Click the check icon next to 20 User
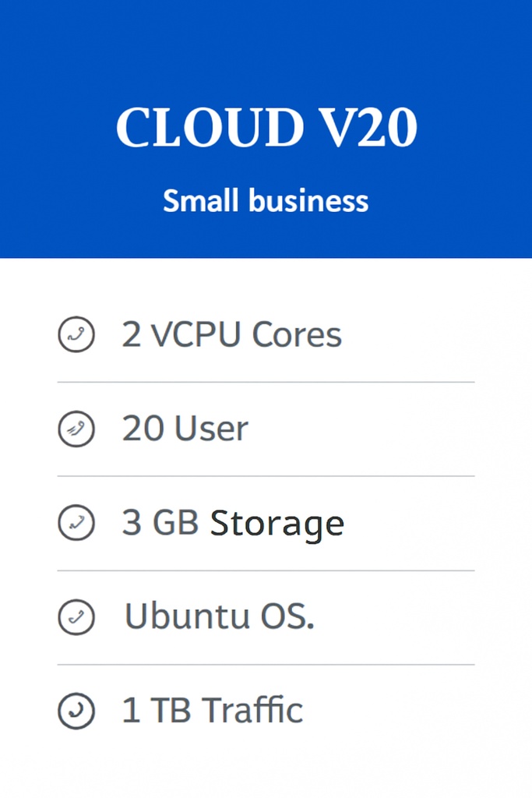532x798 pixels. (x=76, y=429)
